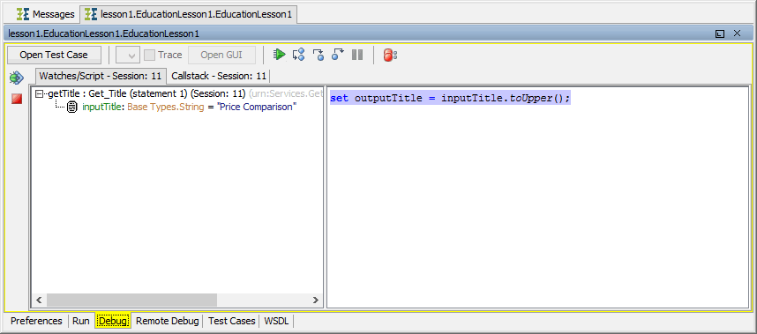Click the inputTitle variable icon

pyautogui.click(x=72, y=107)
